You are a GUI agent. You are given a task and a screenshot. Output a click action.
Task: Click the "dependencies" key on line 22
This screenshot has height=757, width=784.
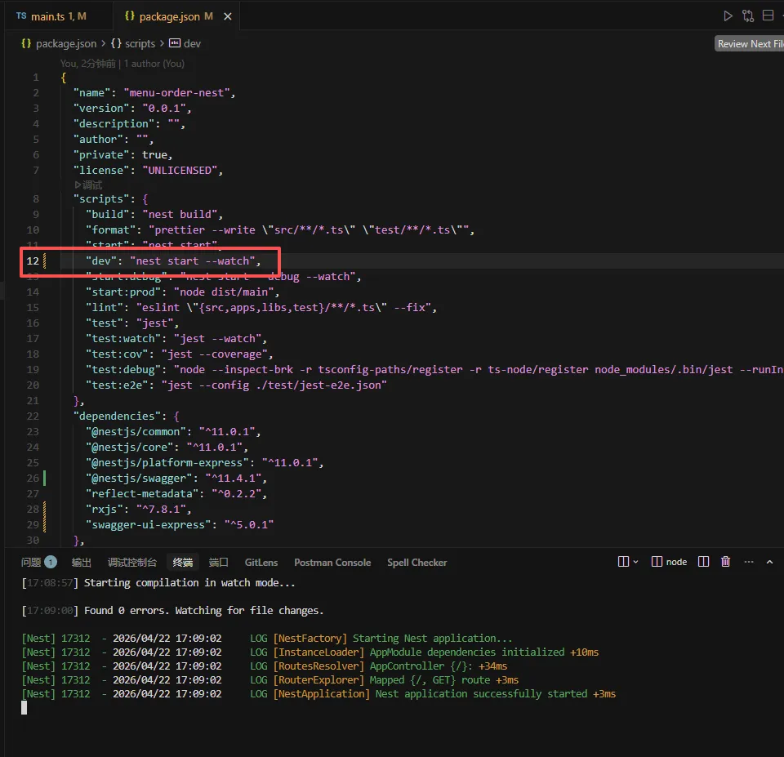pyautogui.click(x=117, y=416)
